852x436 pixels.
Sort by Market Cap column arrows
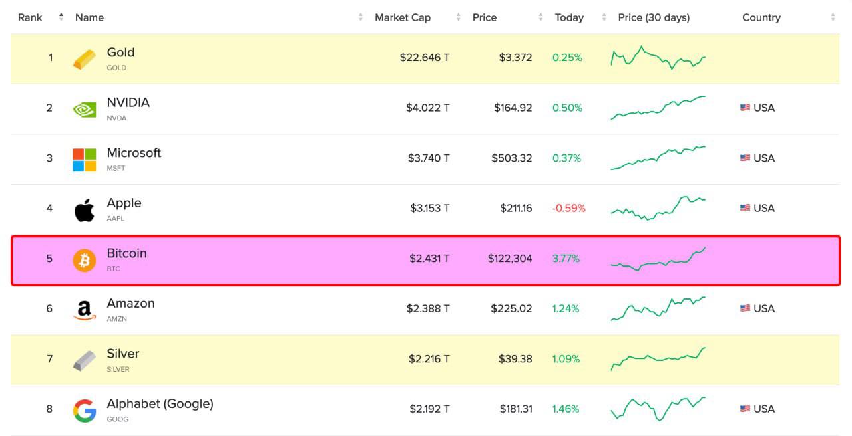(459, 17)
